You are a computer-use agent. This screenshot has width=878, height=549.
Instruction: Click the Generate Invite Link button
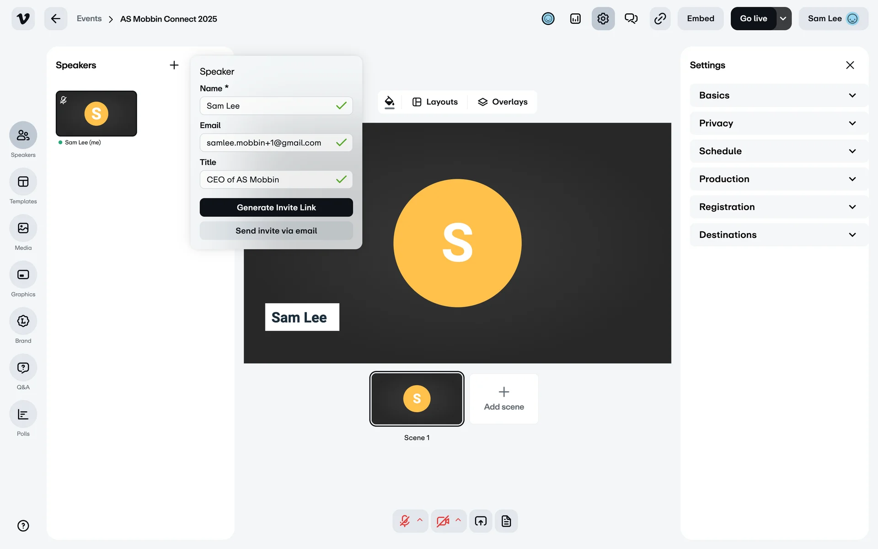click(x=276, y=207)
